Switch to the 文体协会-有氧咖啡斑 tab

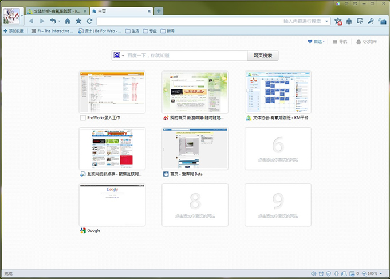point(56,11)
